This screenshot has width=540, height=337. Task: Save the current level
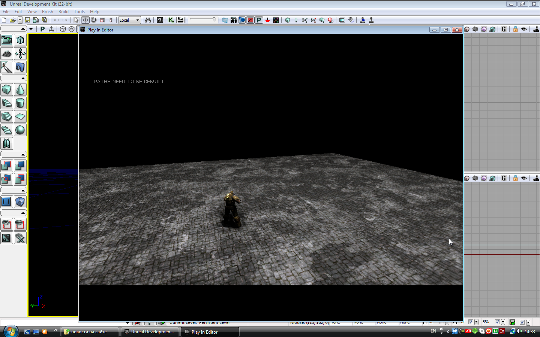(27, 20)
